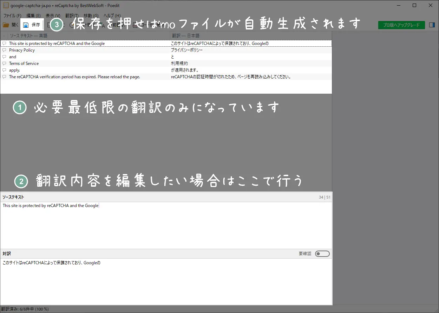
Task: Open the 移動 (Go) menu
Action: (x=91, y=16)
